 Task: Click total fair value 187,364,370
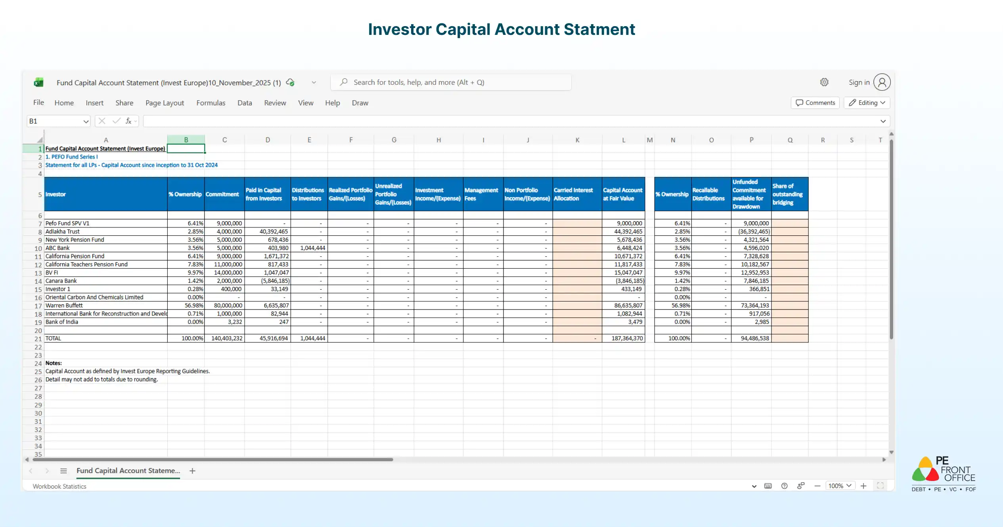[x=624, y=338]
